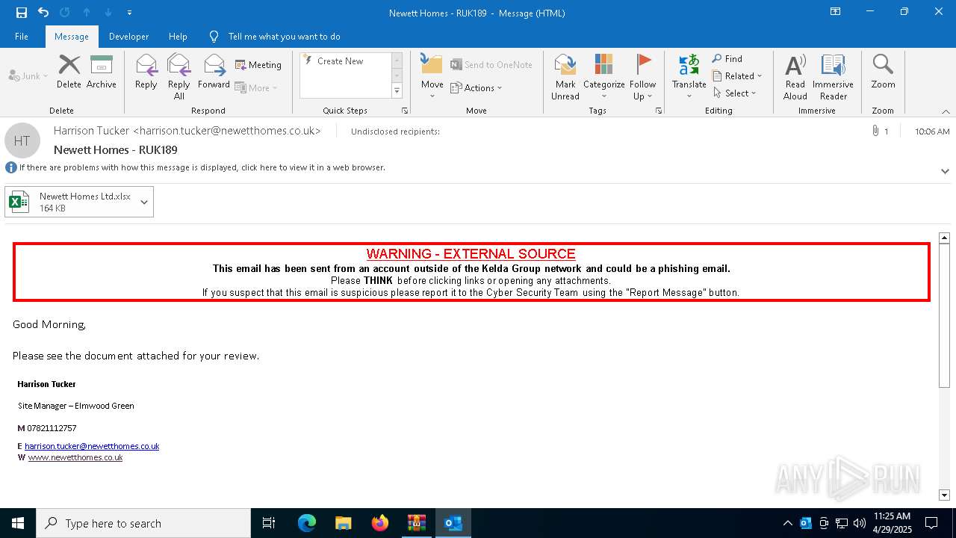Show hidden system tray icons
956x538 pixels.
[x=787, y=523]
